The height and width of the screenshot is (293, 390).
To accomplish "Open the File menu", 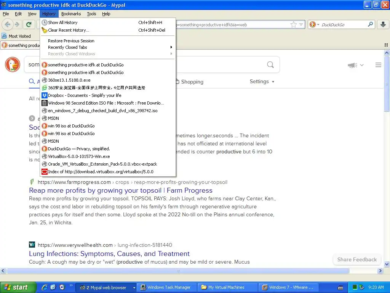I will click(x=6, y=14).
